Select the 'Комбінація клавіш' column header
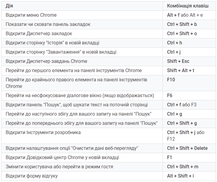The height and width of the screenshot is (182, 217). (x=189, y=6)
